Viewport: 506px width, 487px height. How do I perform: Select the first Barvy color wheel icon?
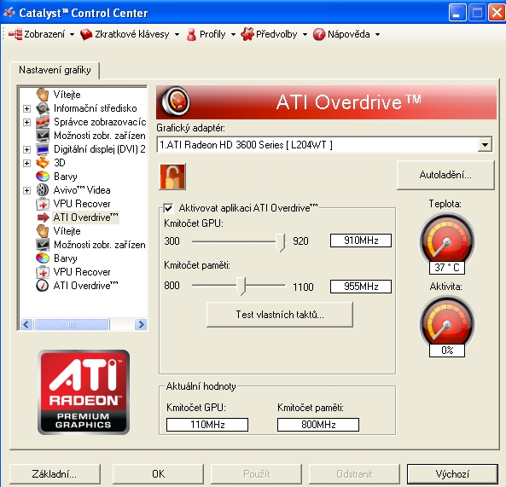pos(43,177)
